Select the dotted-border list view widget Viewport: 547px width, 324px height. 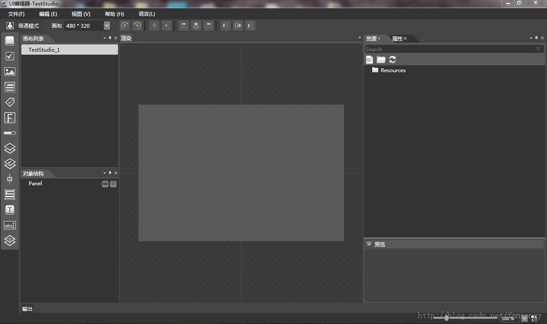9,195
